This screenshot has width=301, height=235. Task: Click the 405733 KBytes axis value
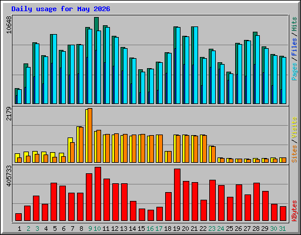(9, 176)
